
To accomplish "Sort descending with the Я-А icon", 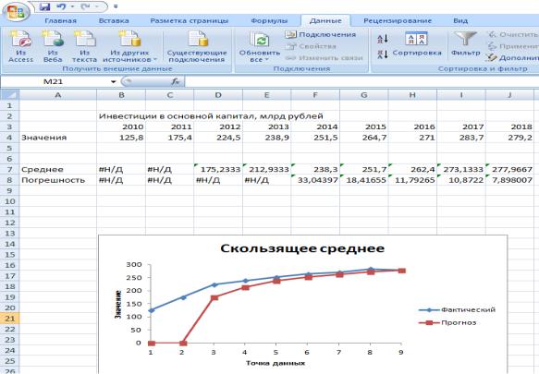I will coord(383,54).
